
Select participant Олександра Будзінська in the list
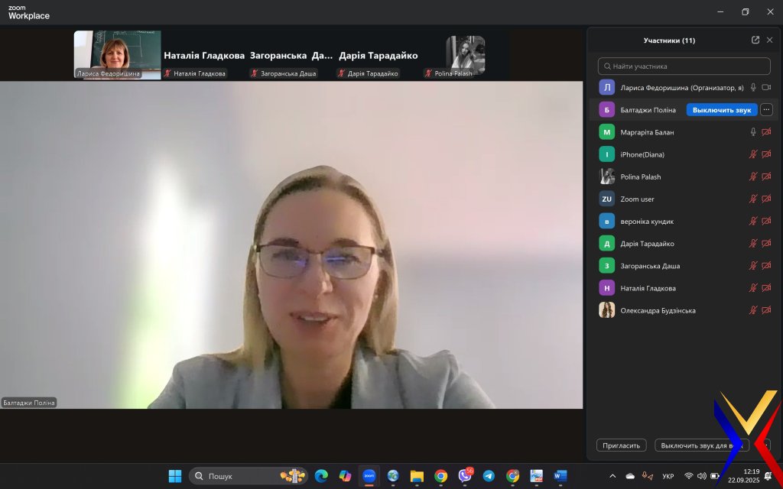658,310
